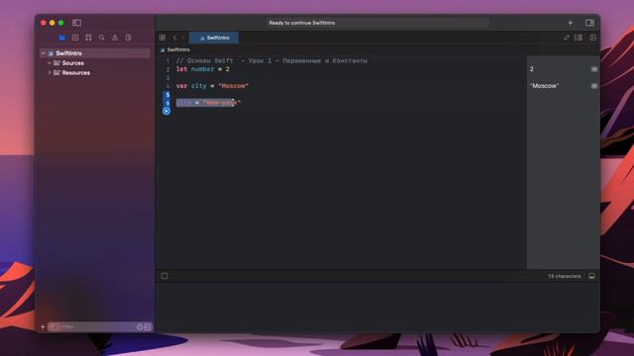
Task: Select the Resources folder row
Action: pyautogui.click(x=95, y=72)
